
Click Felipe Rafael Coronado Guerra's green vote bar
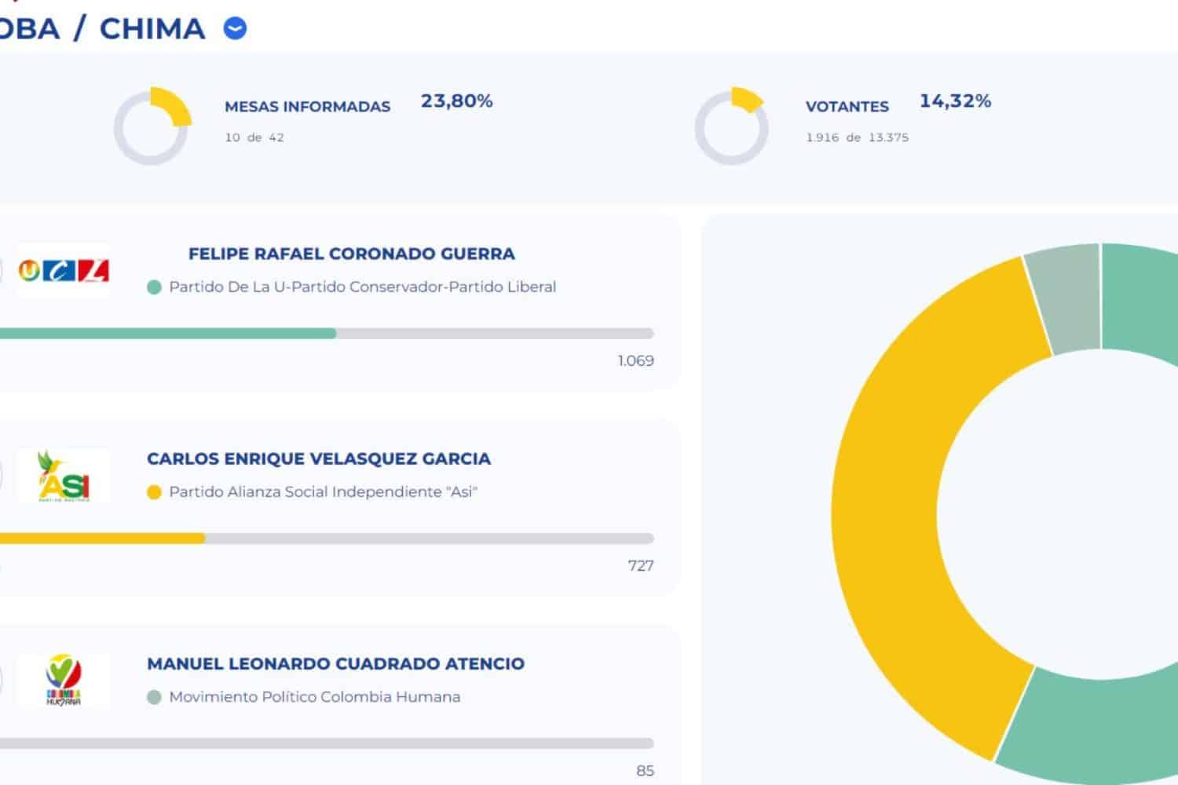pyautogui.click(x=168, y=334)
